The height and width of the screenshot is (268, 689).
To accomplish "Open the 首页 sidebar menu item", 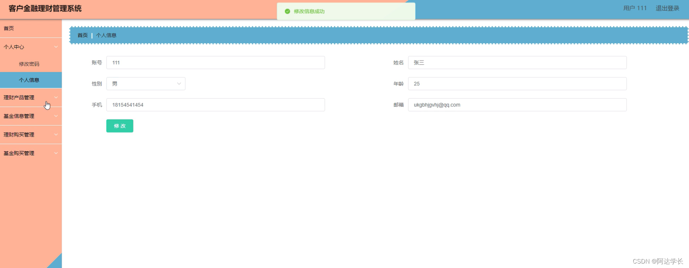I will [x=31, y=28].
